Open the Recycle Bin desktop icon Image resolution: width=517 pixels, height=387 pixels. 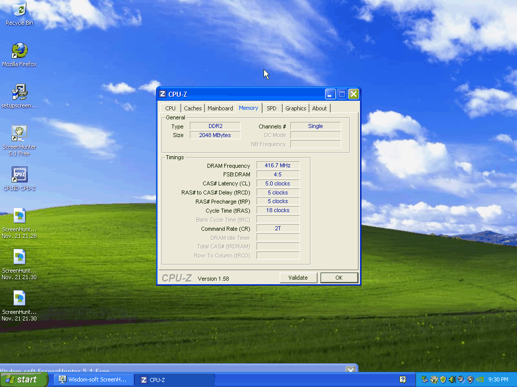(20, 13)
